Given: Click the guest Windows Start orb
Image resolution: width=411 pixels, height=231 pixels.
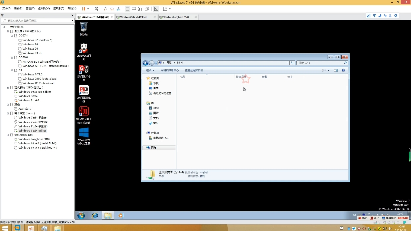Looking at the screenshot, I should (81, 215).
